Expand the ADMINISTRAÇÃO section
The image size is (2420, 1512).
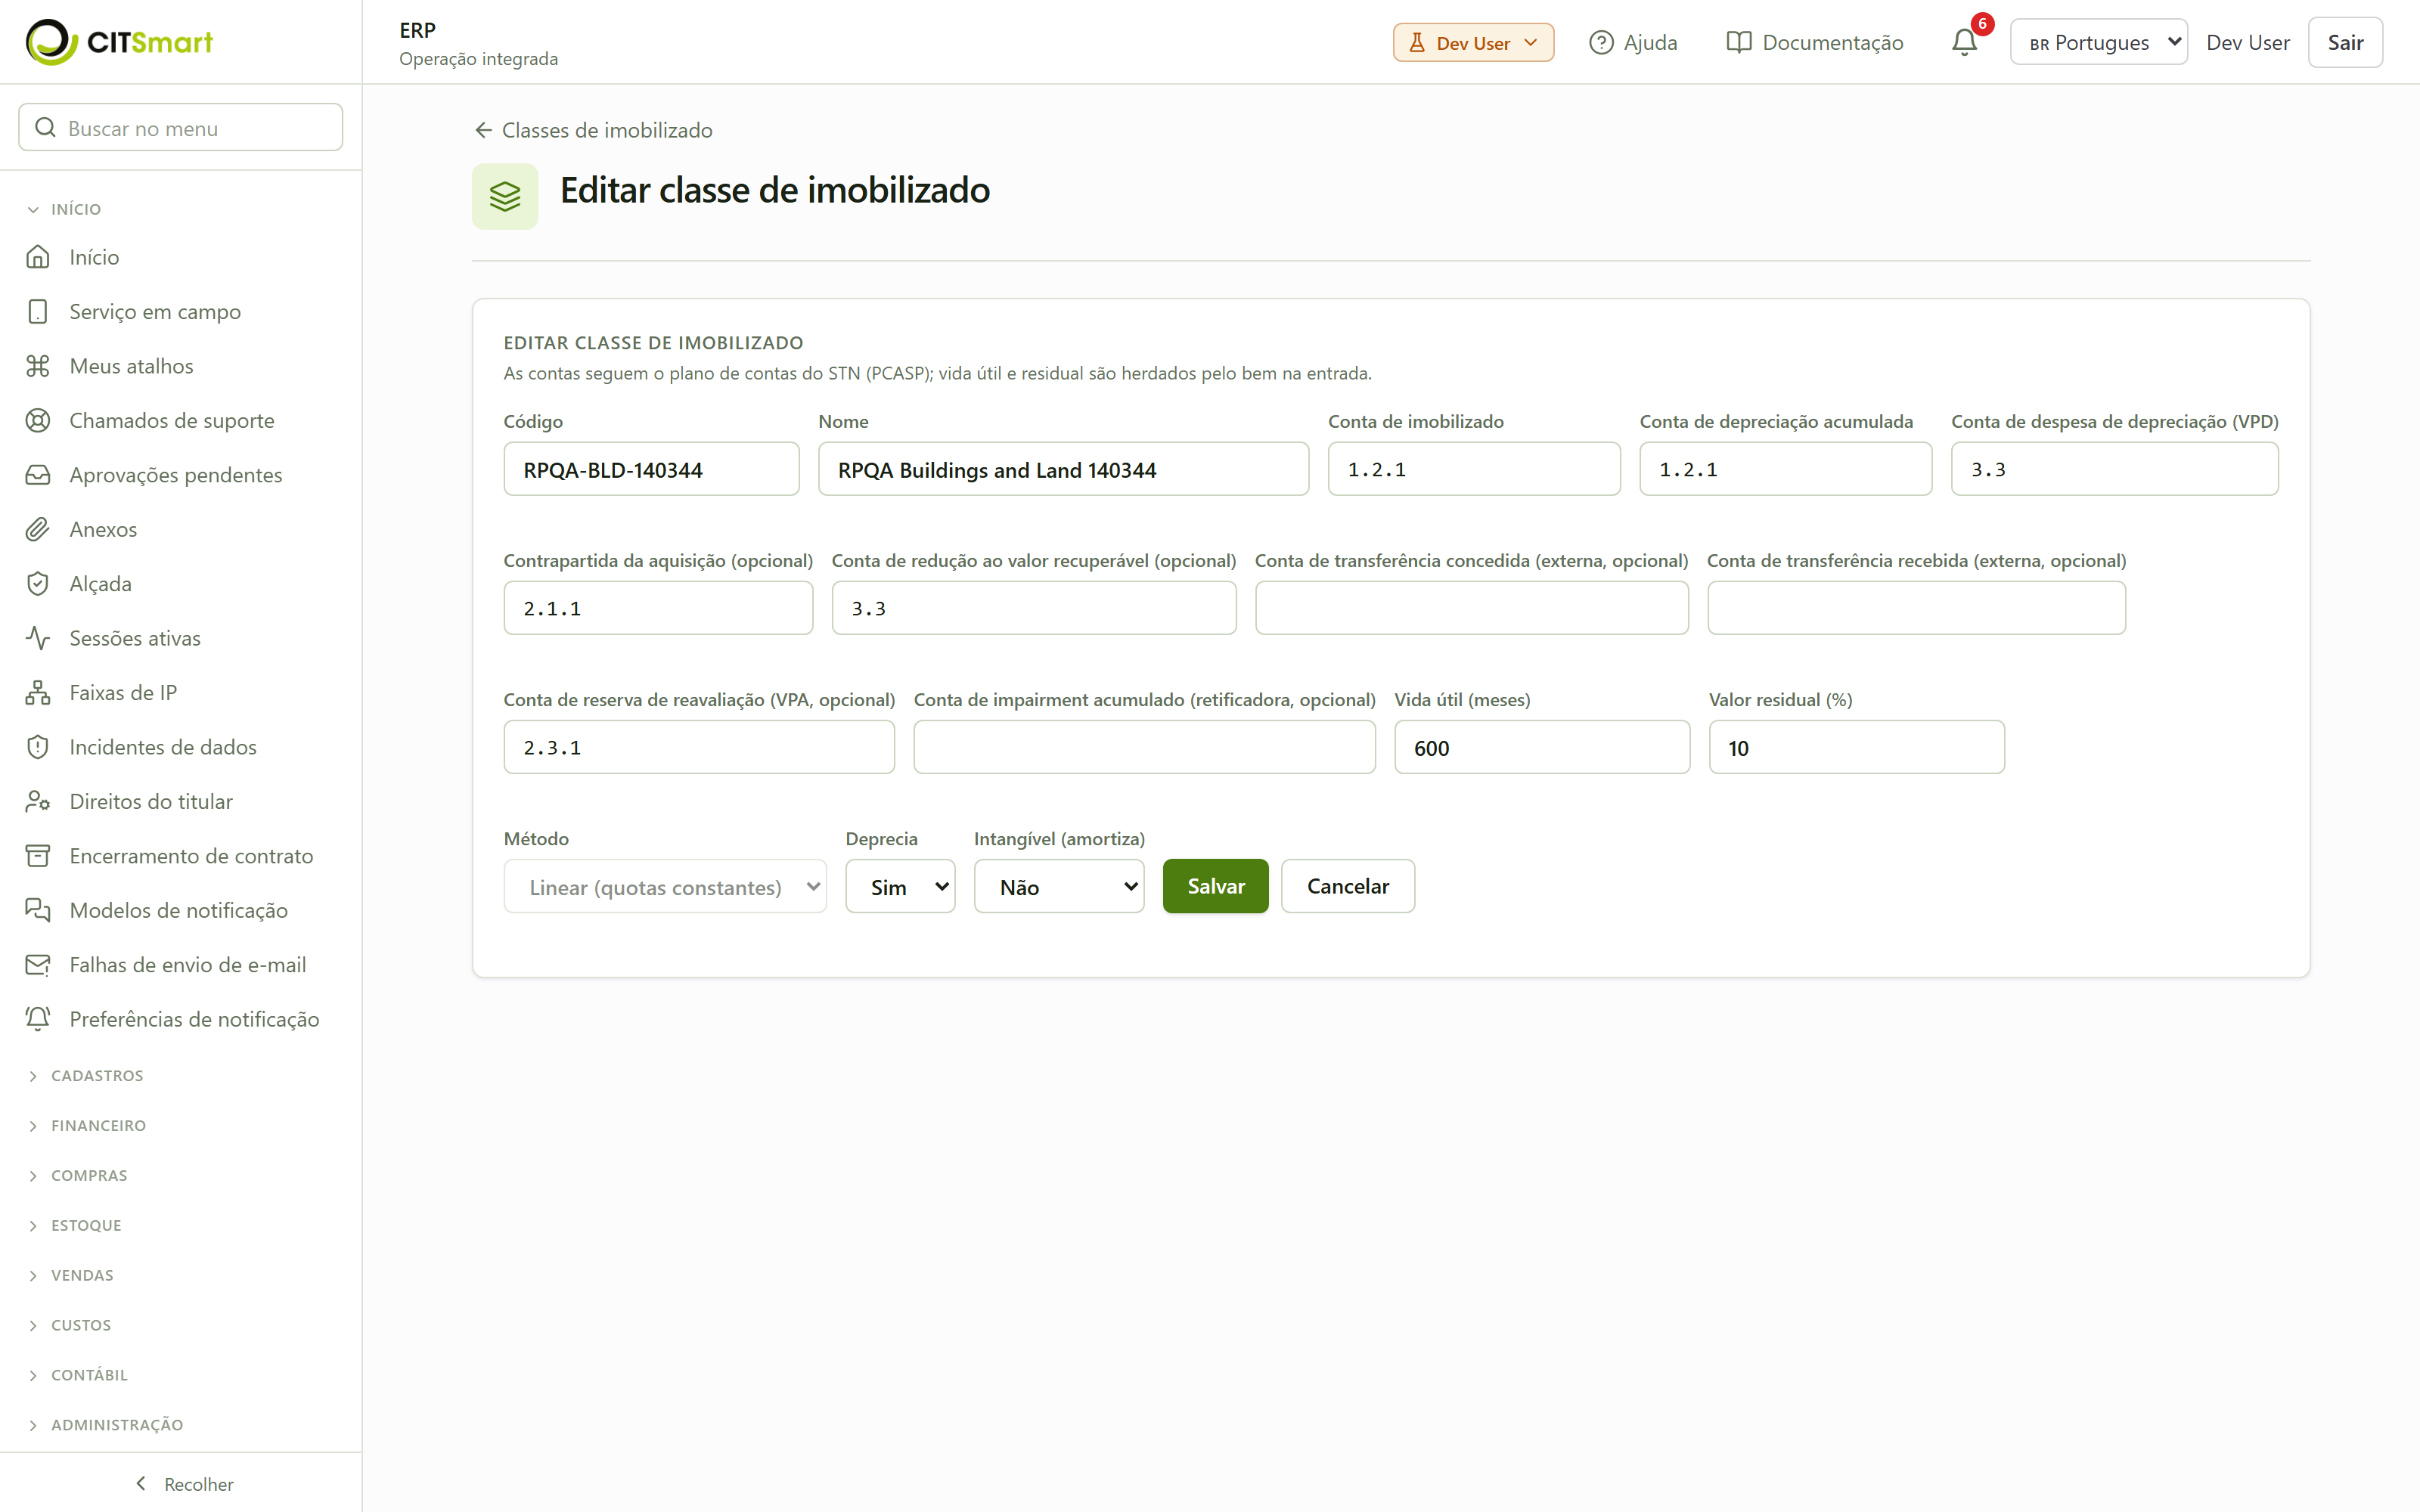click(180, 1425)
